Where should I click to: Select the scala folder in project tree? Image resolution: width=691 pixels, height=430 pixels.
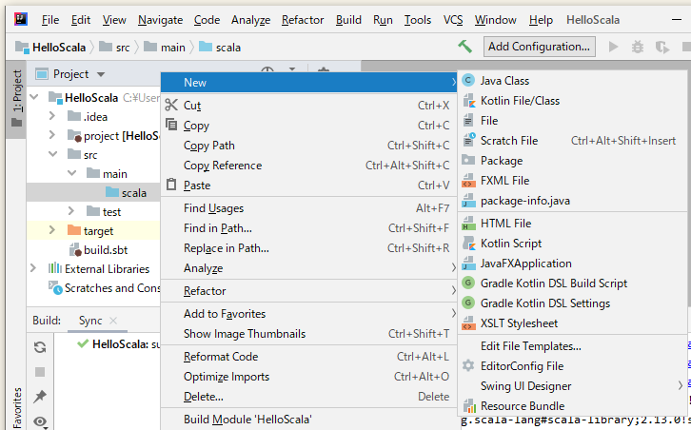(126, 192)
